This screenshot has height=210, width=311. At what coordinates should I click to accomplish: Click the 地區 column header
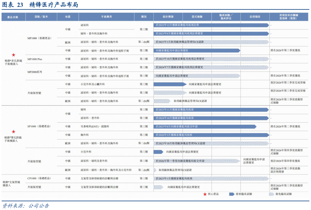pos(68,17)
